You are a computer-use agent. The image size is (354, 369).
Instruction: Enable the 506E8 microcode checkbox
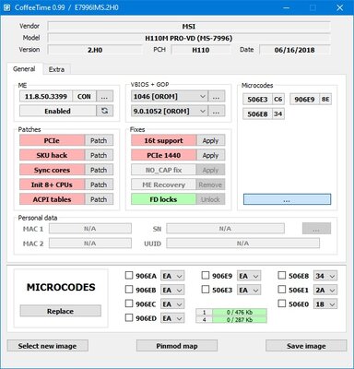[x=281, y=275]
